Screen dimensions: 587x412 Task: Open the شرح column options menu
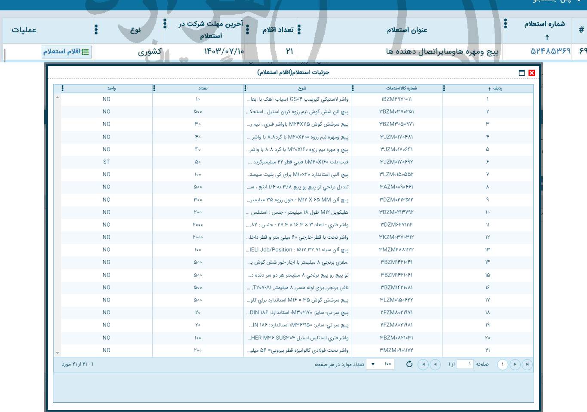coord(245,88)
